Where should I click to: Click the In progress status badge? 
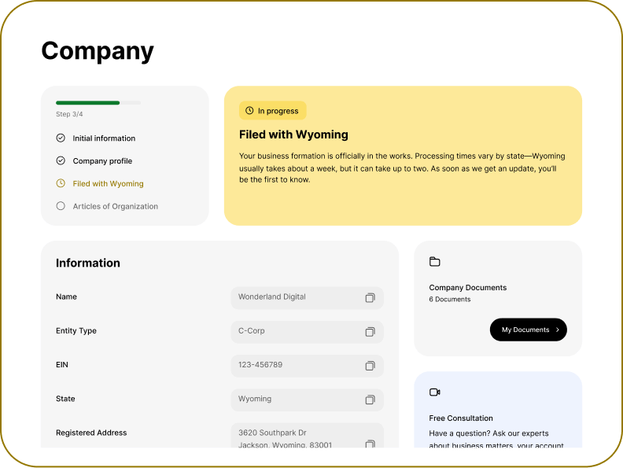(x=272, y=111)
